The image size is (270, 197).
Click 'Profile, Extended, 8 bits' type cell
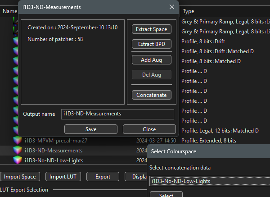click(209, 141)
